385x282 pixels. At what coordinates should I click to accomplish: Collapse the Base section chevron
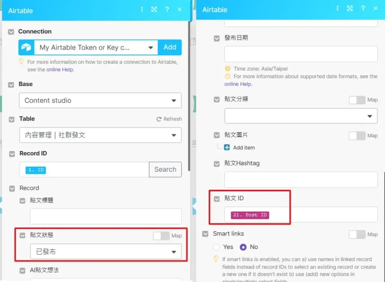click(11, 85)
